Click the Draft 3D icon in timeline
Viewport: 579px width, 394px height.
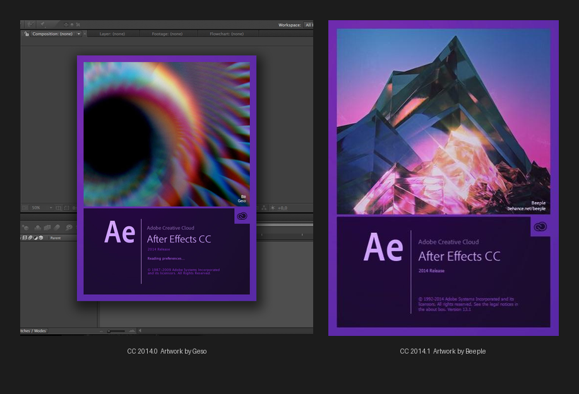point(26,228)
